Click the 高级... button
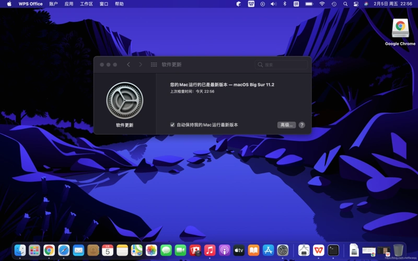This screenshot has height=261, width=418. tap(286, 125)
